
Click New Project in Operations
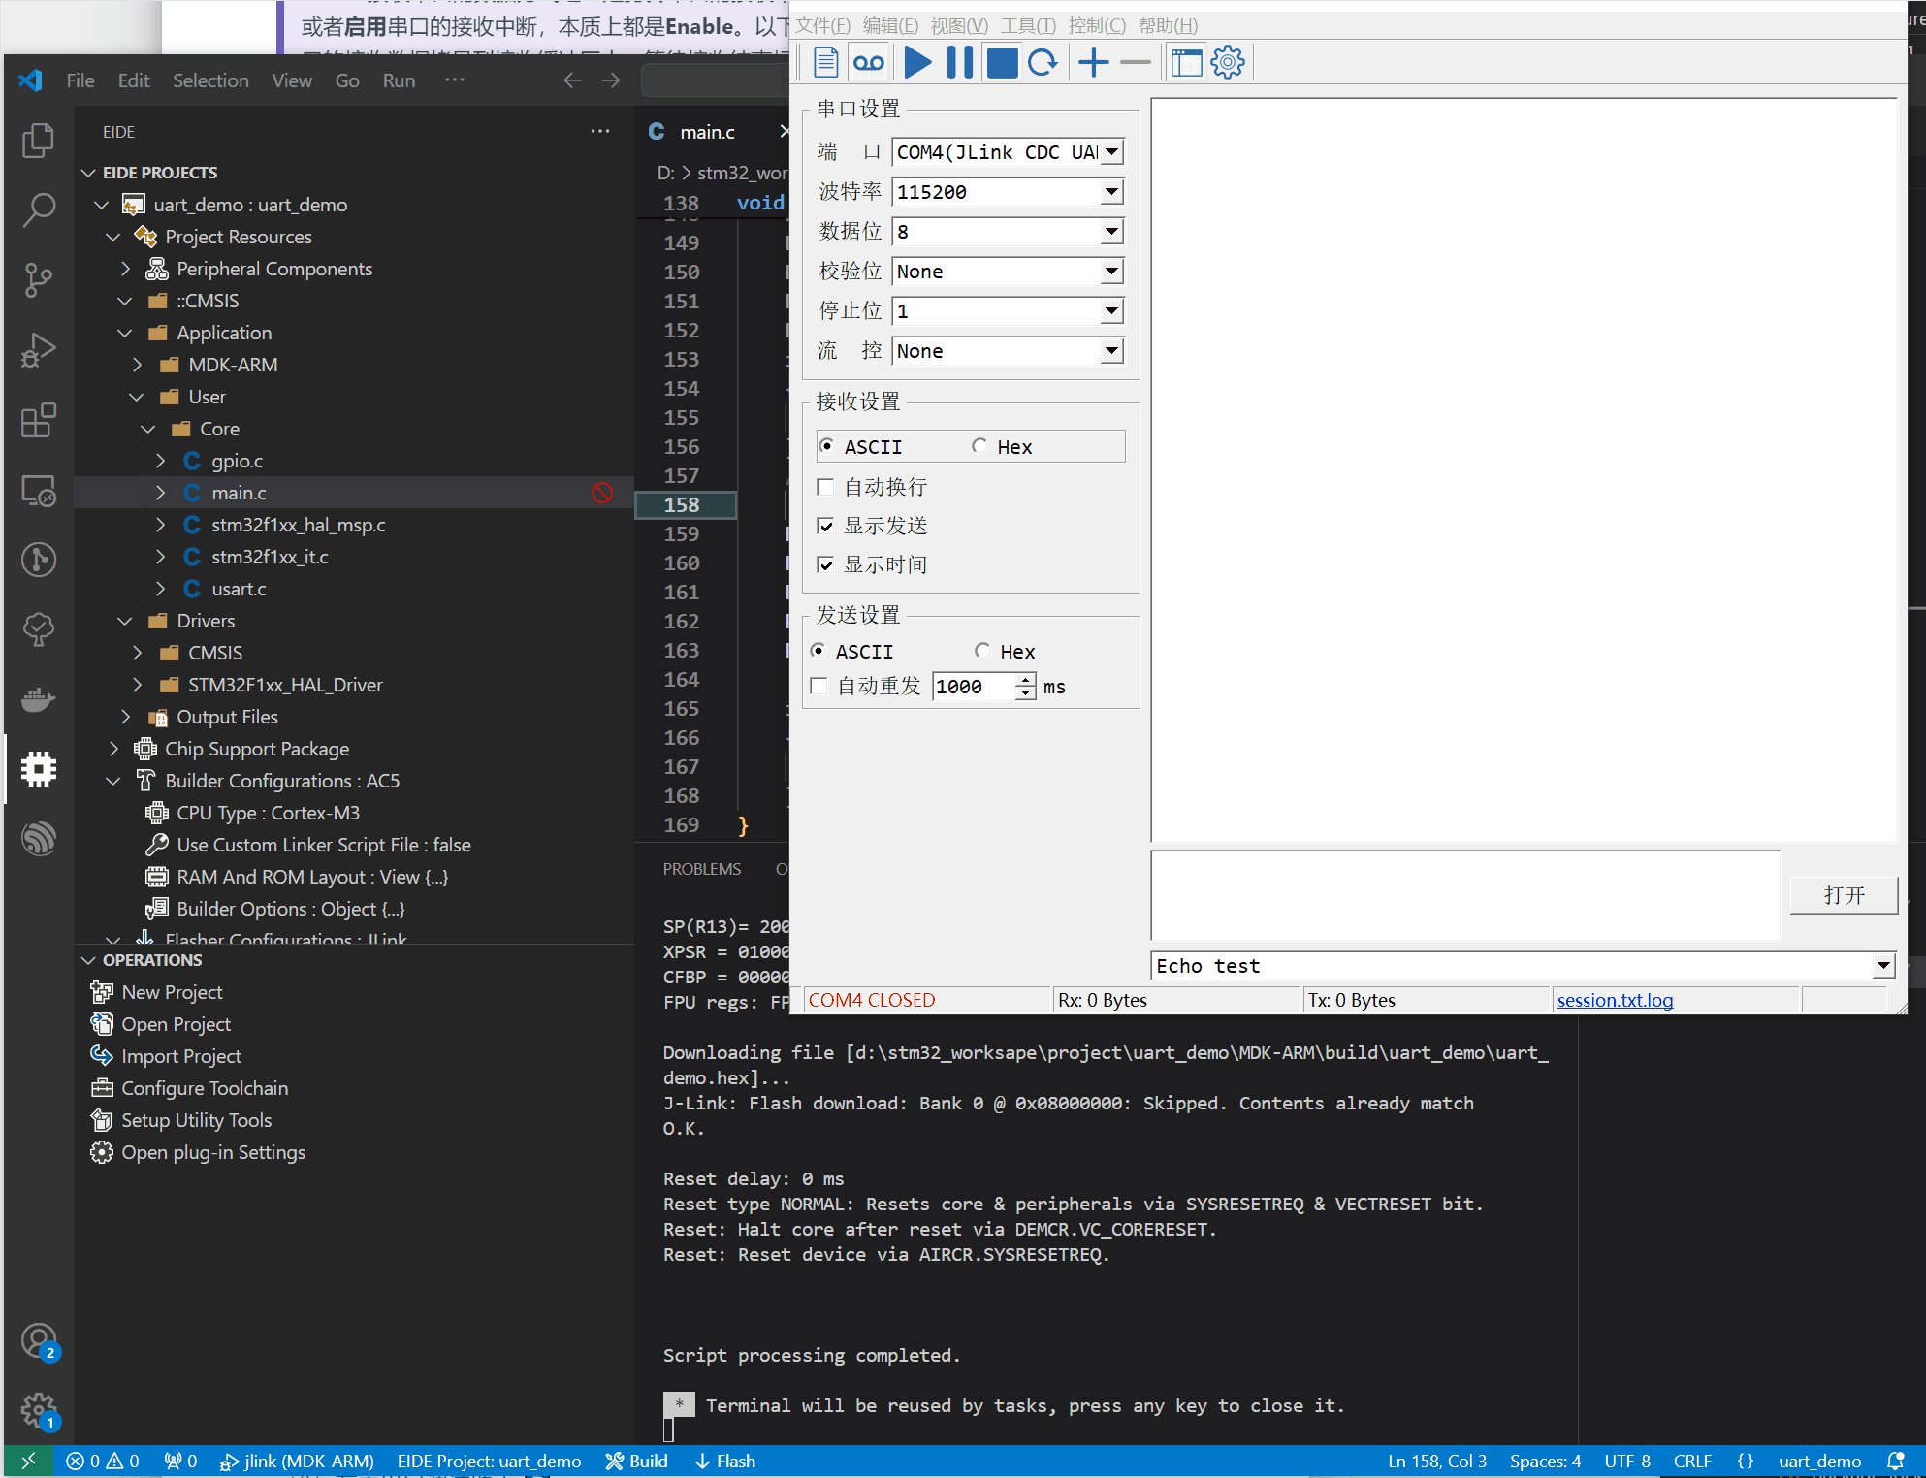[172, 992]
